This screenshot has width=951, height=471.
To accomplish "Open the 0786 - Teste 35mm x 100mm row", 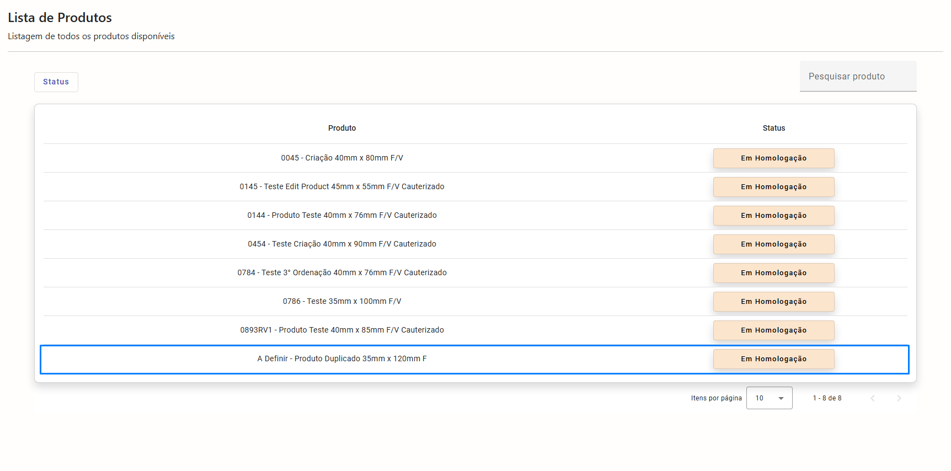I will (x=342, y=302).
